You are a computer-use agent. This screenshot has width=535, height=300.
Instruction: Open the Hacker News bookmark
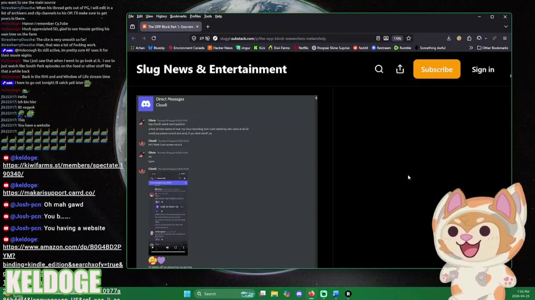220,48
